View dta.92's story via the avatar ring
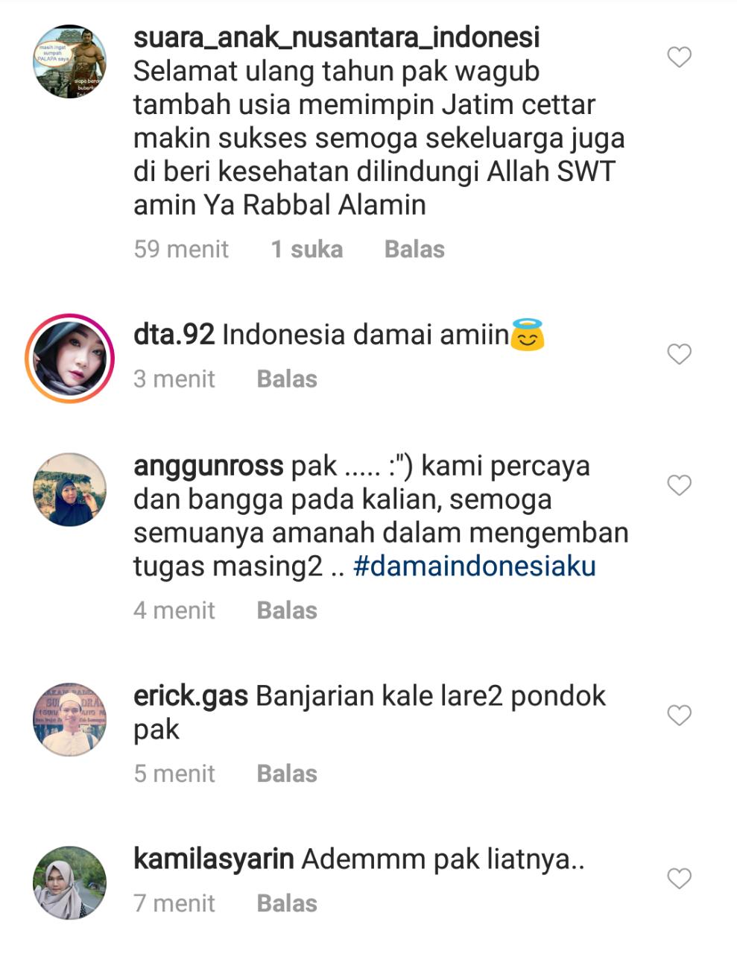Image resolution: width=737 pixels, height=954 pixels. click(x=70, y=358)
